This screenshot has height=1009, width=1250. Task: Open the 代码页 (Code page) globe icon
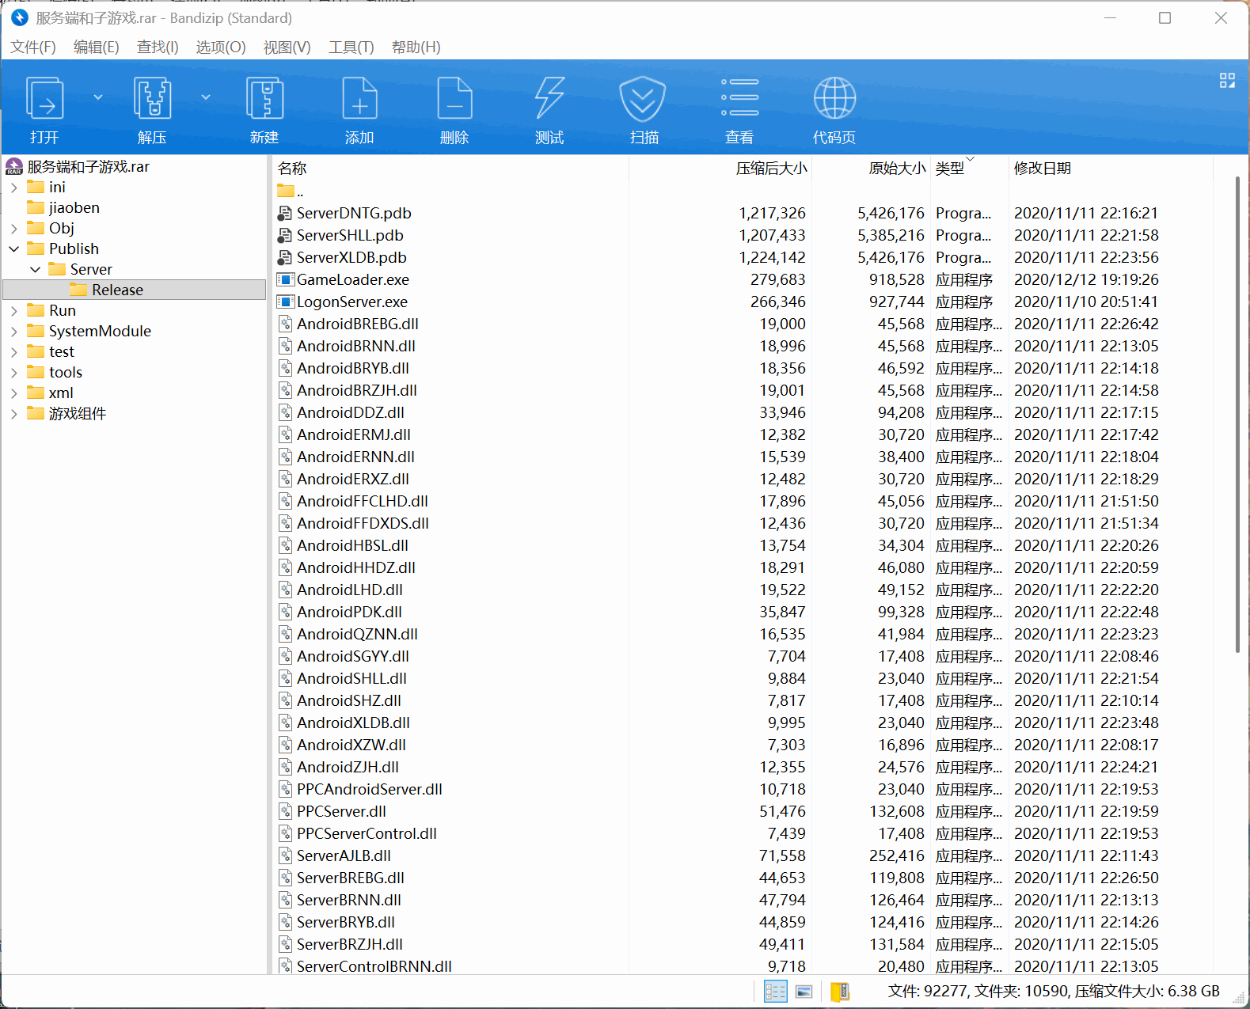(x=834, y=100)
